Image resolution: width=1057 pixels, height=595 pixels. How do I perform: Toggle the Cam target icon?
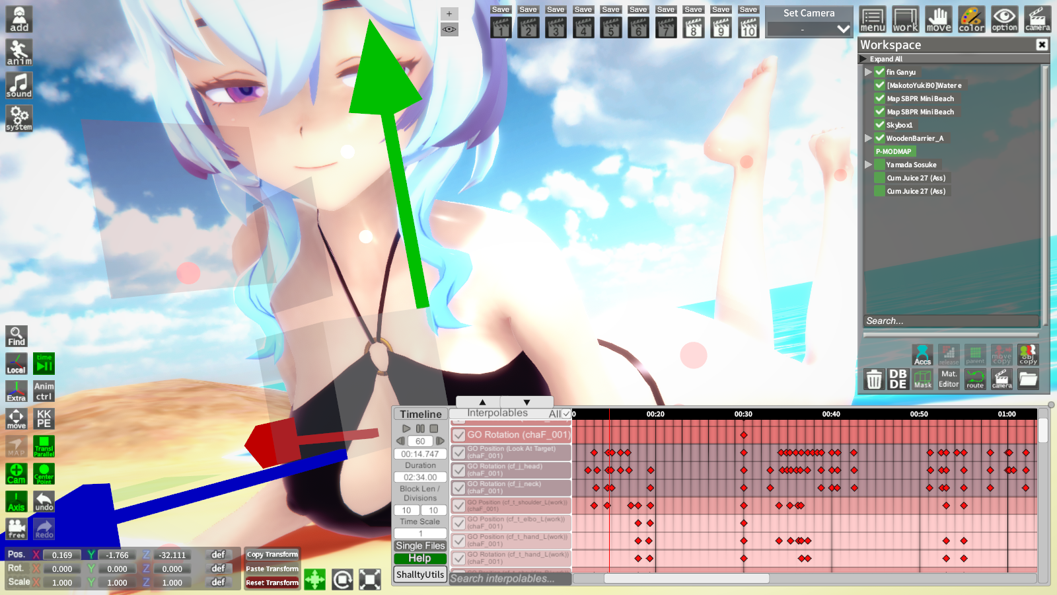click(17, 473)
